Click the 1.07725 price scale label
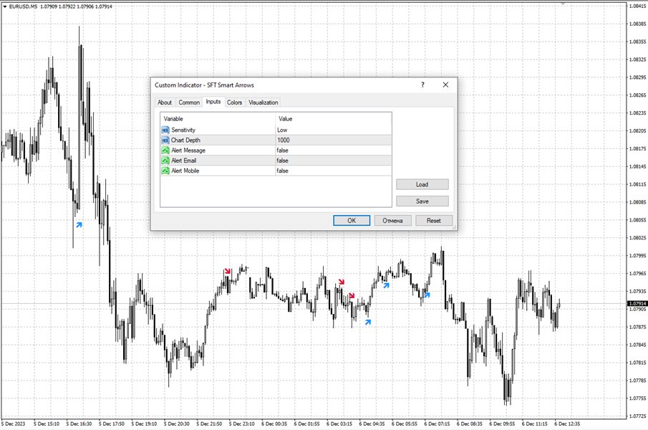 (x=637, y=416)
